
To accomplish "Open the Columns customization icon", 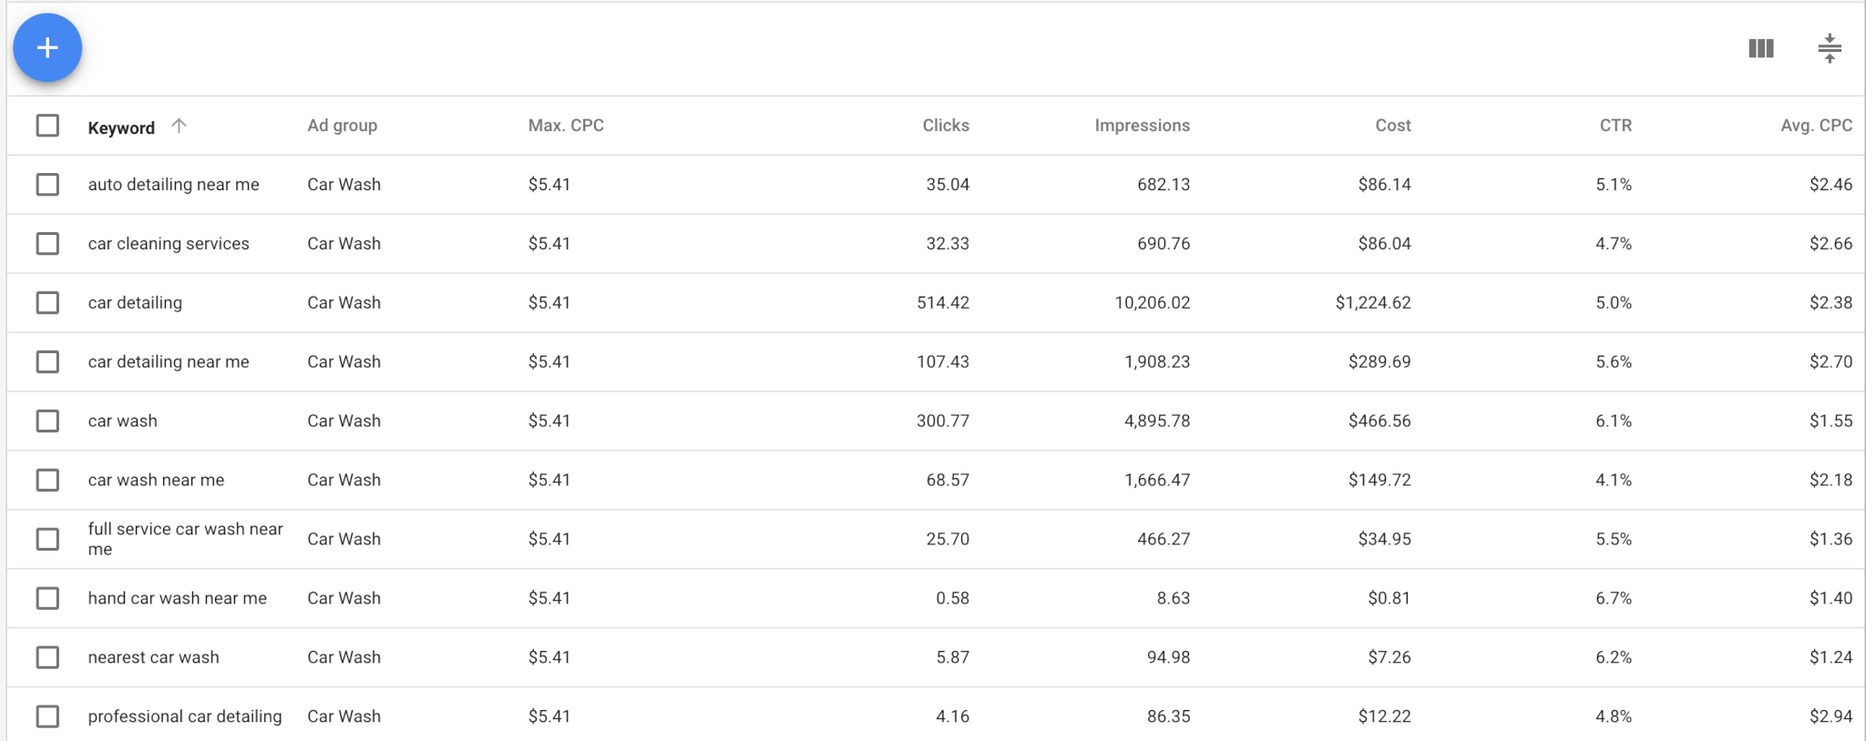I will tap(1760, 47).
